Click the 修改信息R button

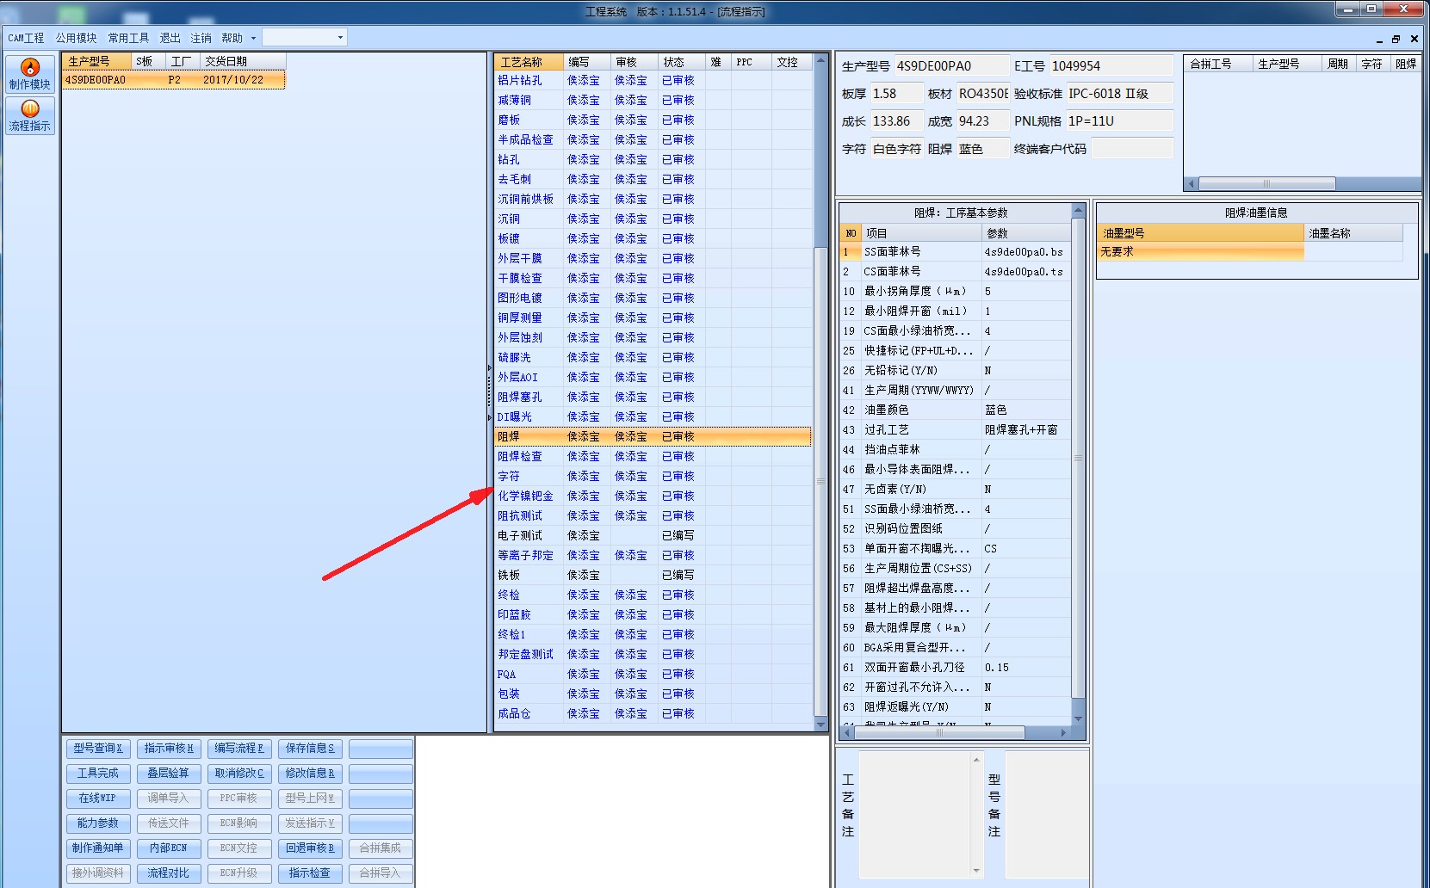tap(310, 774)
